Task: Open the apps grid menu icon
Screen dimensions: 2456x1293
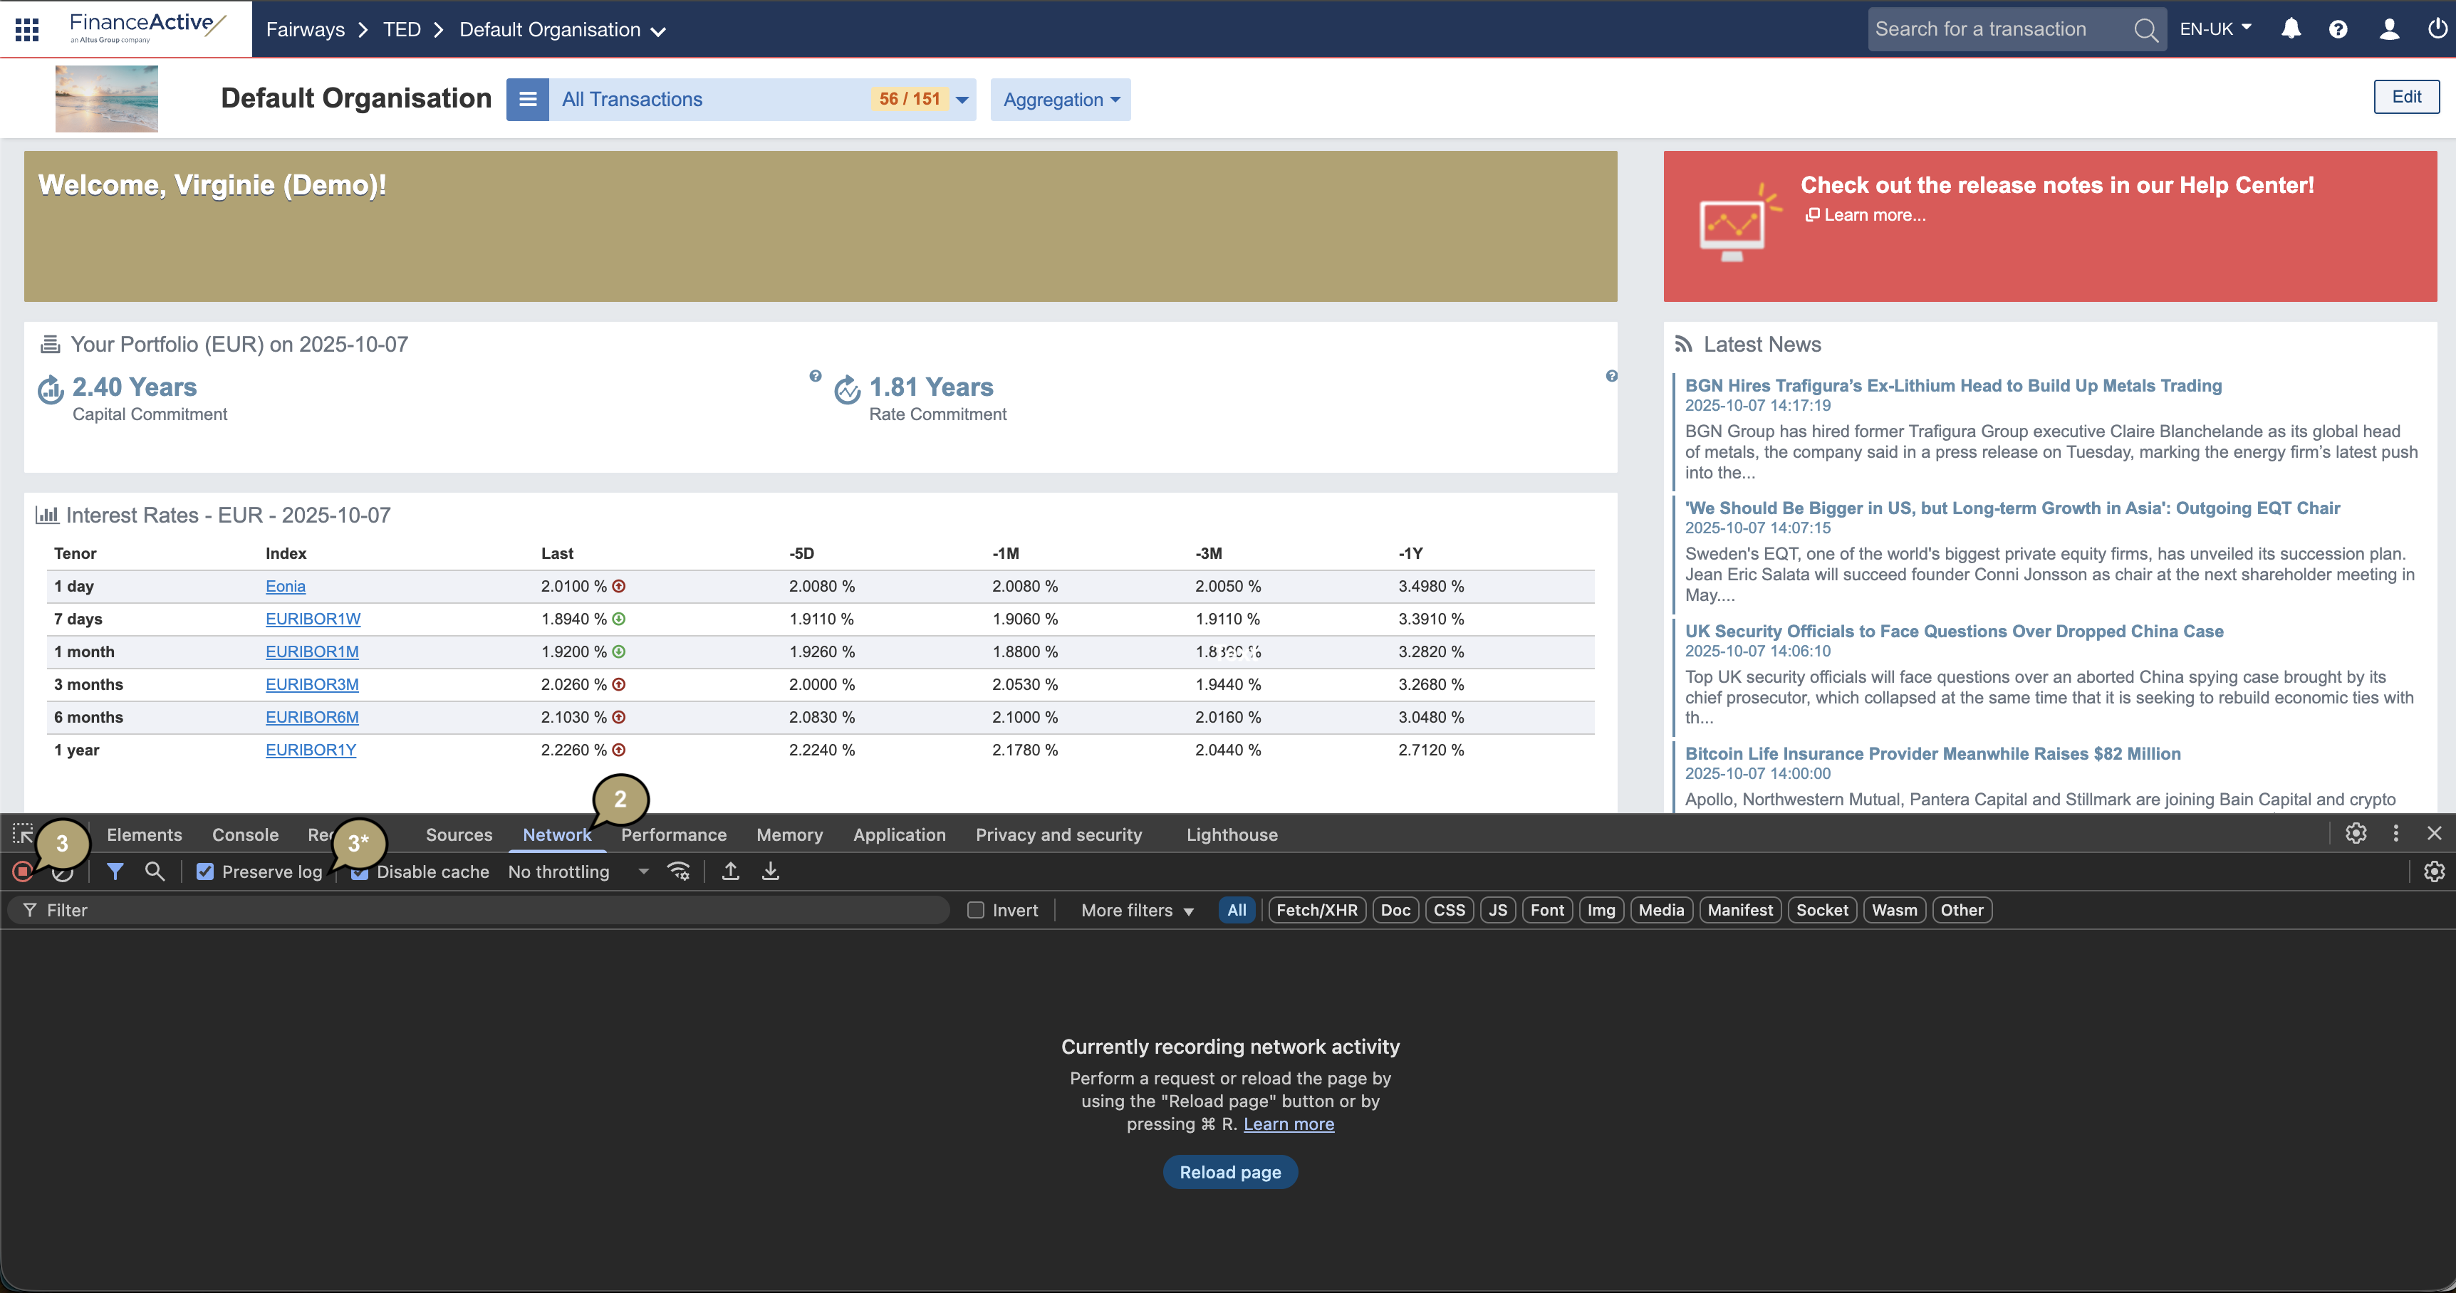Action: coord(26,29)
